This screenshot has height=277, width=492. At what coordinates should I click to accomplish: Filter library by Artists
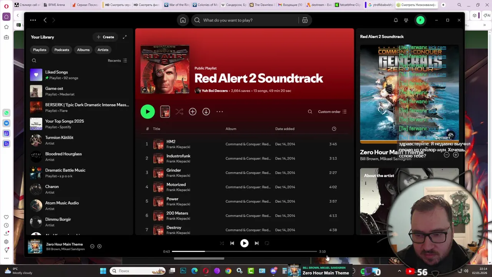(103, 50)
